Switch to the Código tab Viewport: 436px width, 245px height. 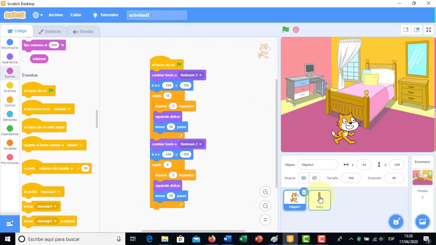tap(17, 31)
